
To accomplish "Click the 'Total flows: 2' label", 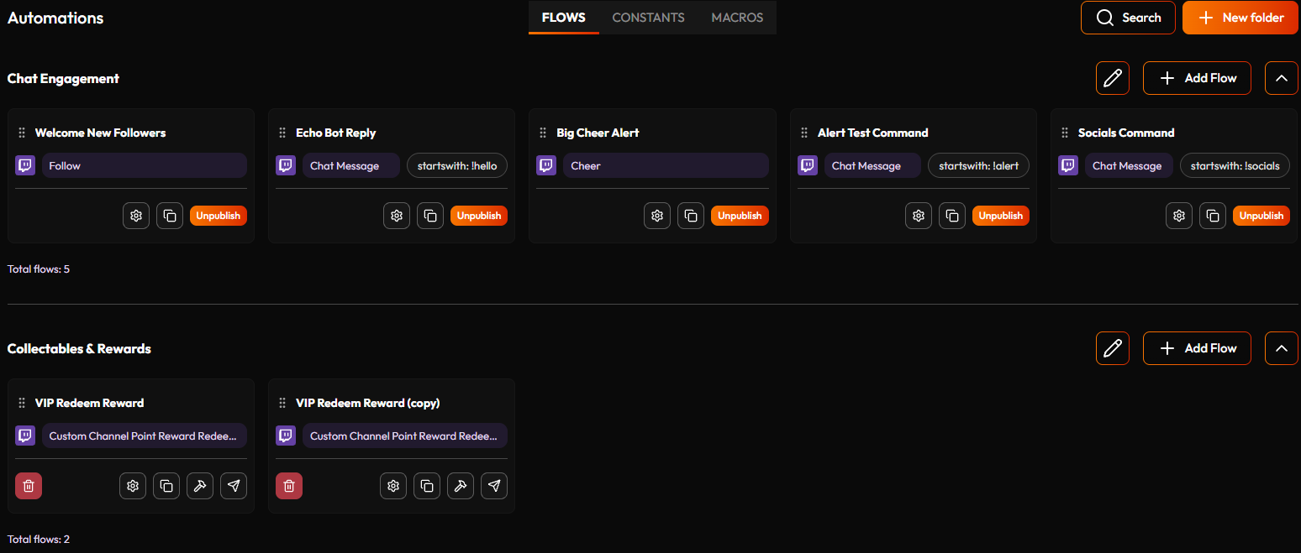I will [39, 540].
